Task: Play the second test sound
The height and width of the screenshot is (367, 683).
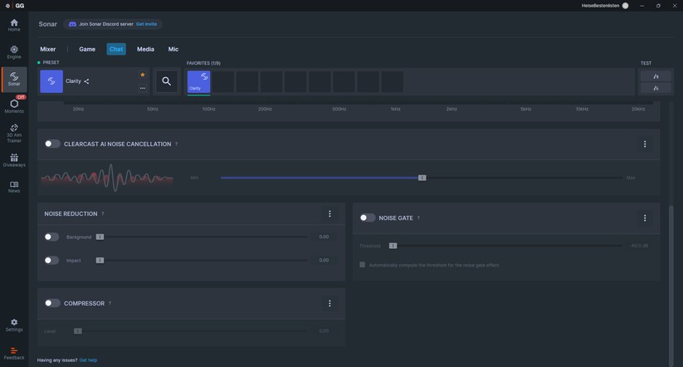Action: 656,88
